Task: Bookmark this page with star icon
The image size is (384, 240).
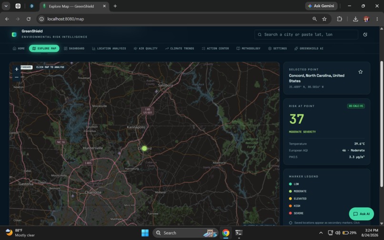Action: coord(324,19)
